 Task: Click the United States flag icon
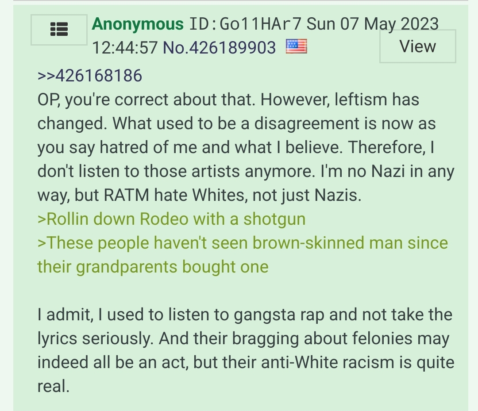(296, 46)
